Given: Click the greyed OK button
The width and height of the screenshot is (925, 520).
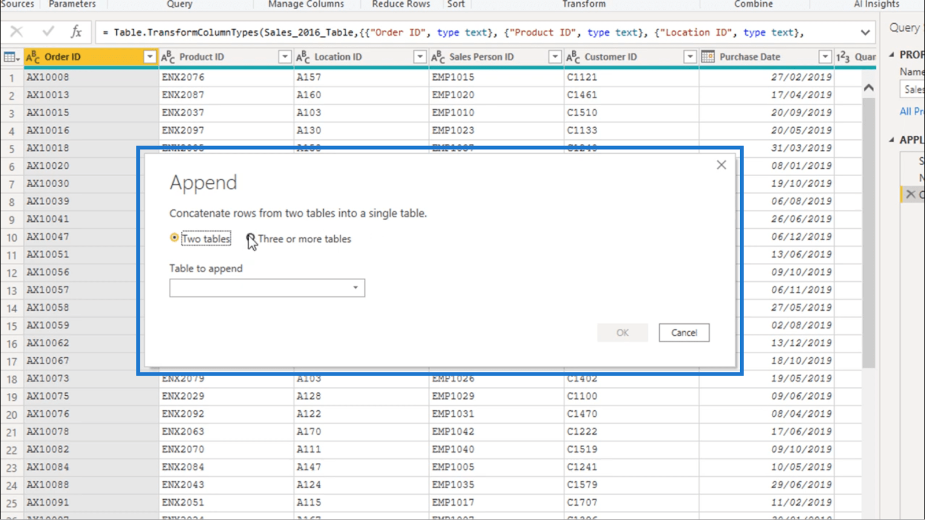Looking at the screenshot, I should click(622, 333).
